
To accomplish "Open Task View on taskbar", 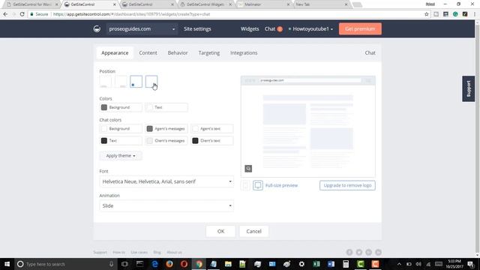I will [x=124, y=264].
